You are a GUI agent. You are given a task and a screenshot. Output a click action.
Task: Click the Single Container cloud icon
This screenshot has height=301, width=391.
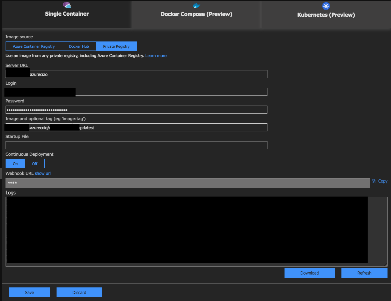(x=67, y=5)
